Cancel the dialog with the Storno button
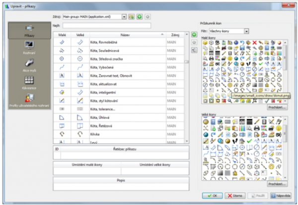The width and height of the screenshot is (298, 205). coord(235,196)
